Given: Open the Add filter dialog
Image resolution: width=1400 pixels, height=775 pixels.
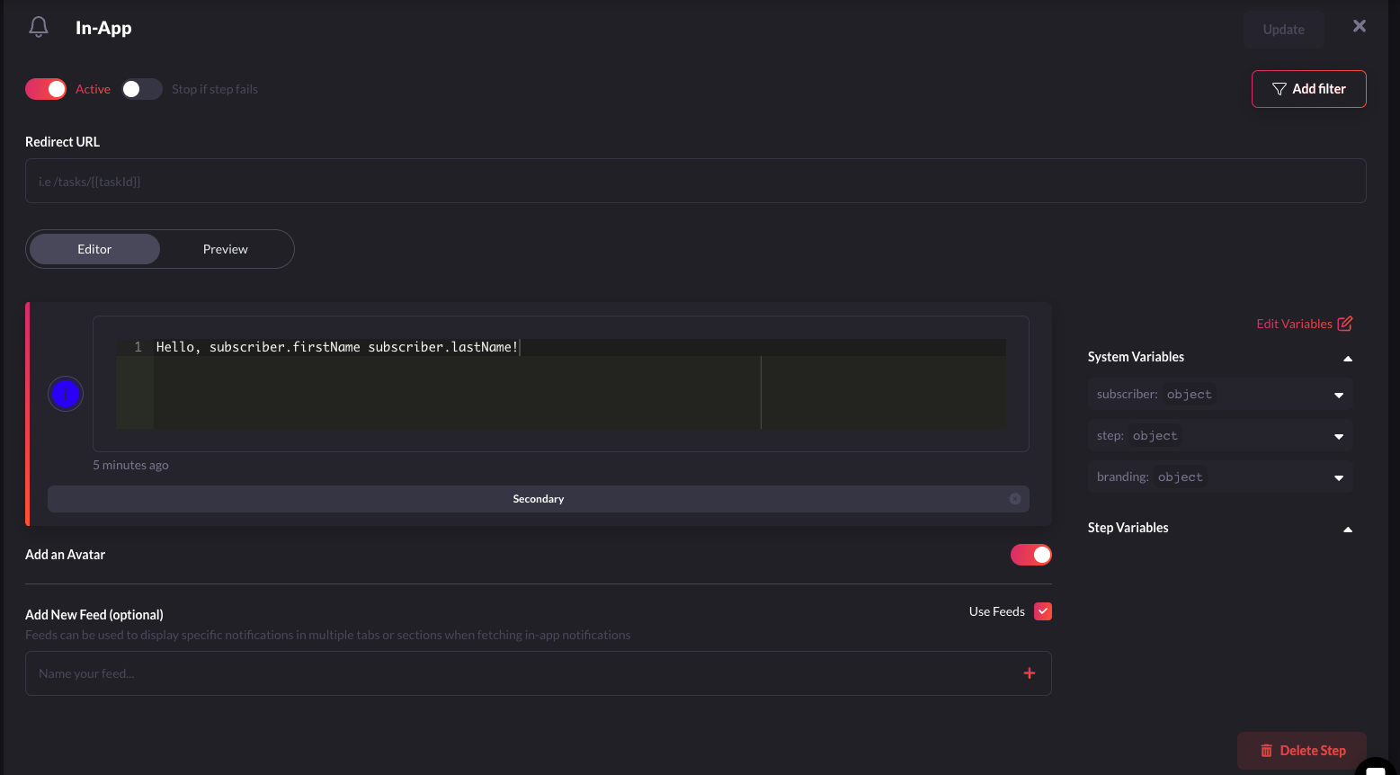Looking at the screenshot, I should pyautogui.click(x=1309, y=89).
